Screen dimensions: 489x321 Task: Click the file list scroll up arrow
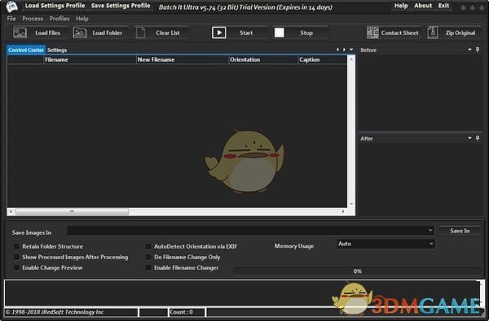point(351,59)
